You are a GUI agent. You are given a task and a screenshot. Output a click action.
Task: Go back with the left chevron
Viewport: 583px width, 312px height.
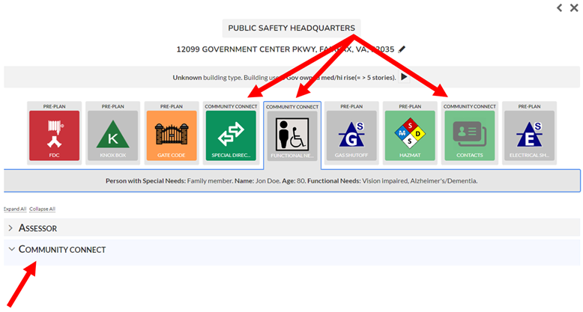[559, 7]
